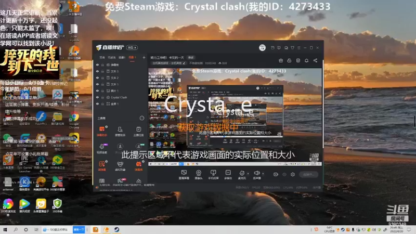
Task: Select the 文本 2 source row
Action: (120, 77)
